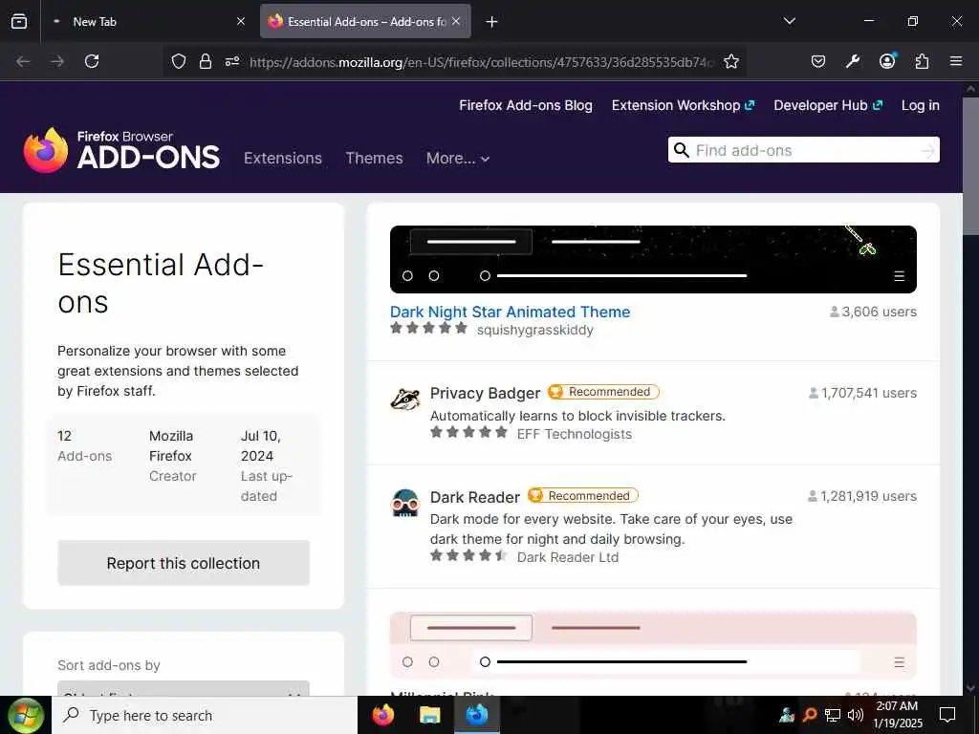Expand the More... menu

coord(458,158)
